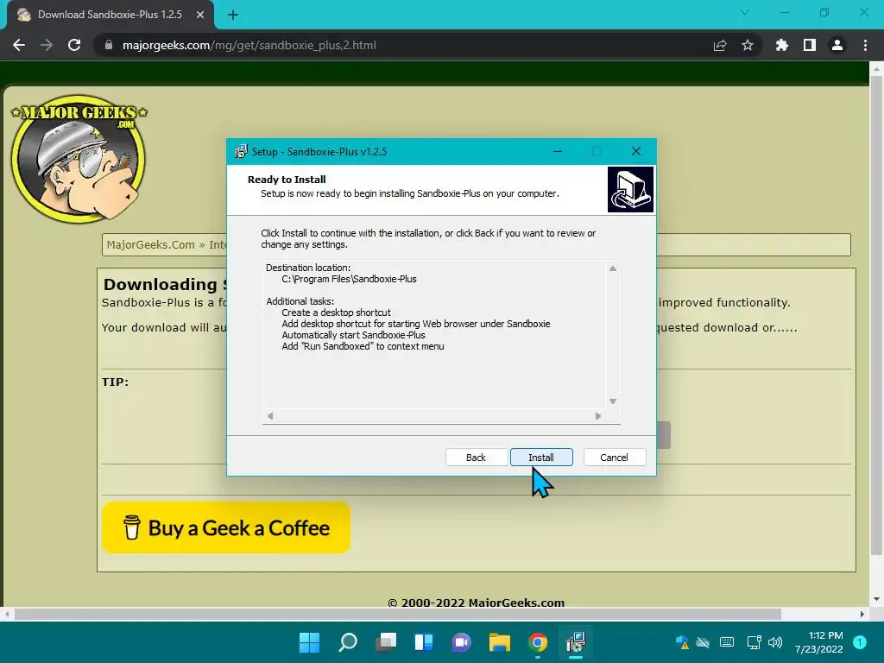
Task: Open the clock and date 1:12 PM
Action: (818, 642)
